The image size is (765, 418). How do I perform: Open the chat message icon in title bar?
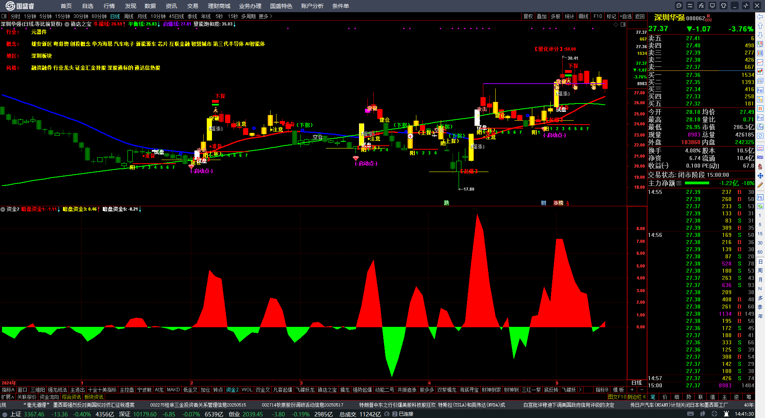(679, 6)
